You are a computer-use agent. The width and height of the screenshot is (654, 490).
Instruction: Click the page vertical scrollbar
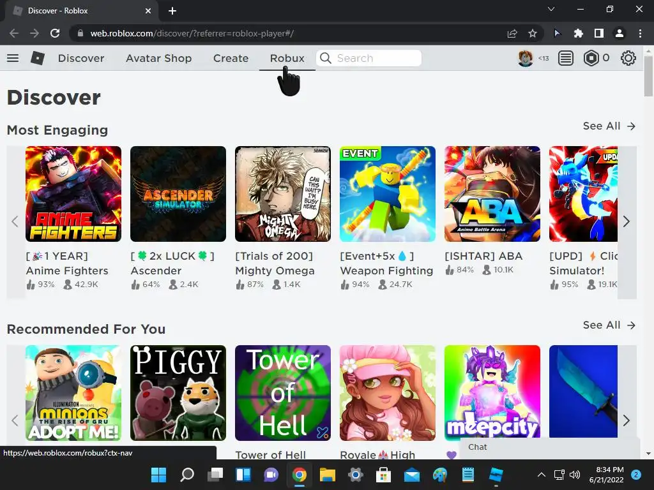[648, 77]
